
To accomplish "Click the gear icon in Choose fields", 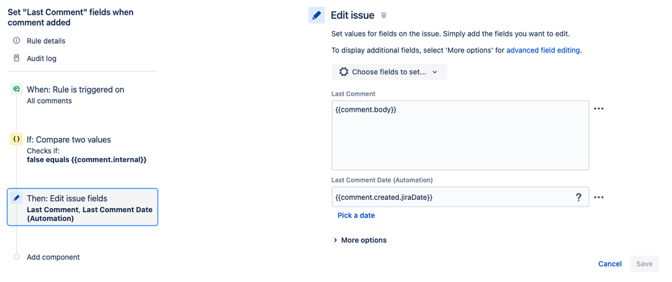I will pyautogui.click(x=344, y=72).
